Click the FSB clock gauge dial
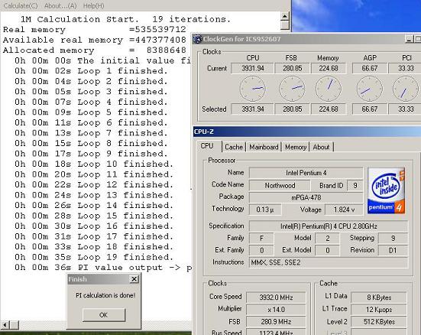 click(x=292, y=89)
